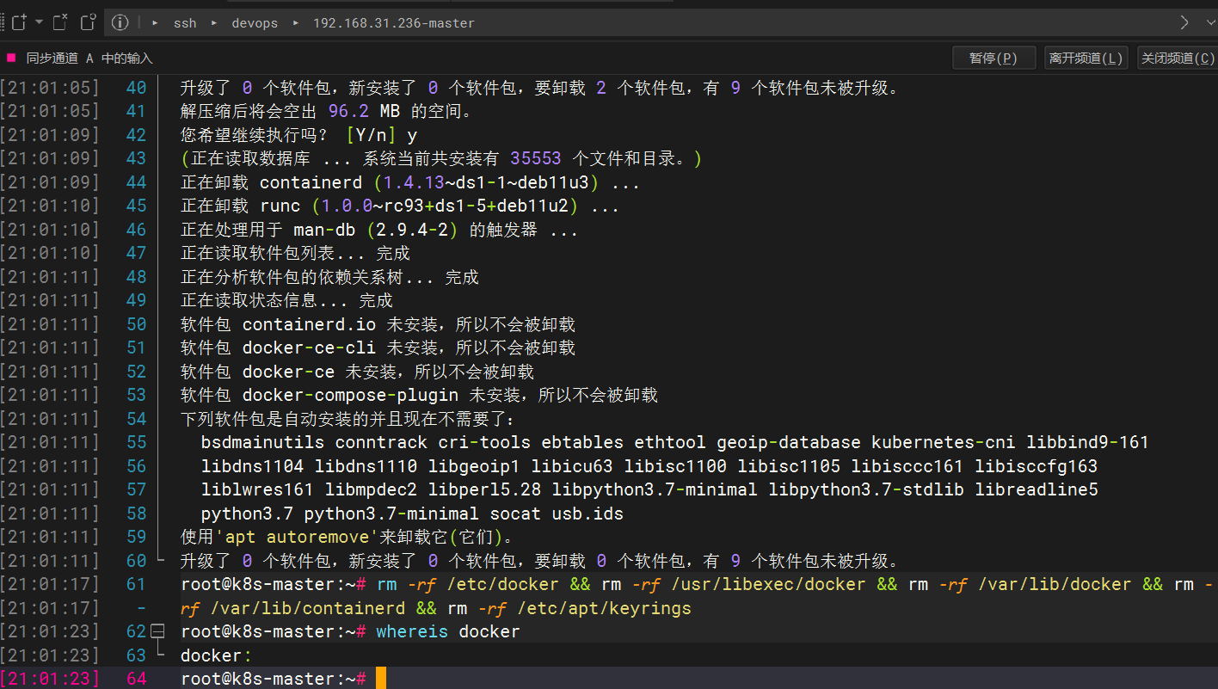Image resolution: width=1218 pixels, height=689 pixels.
Task: Click 'docker-compose-plugin' on line 53
Action: 350,396
